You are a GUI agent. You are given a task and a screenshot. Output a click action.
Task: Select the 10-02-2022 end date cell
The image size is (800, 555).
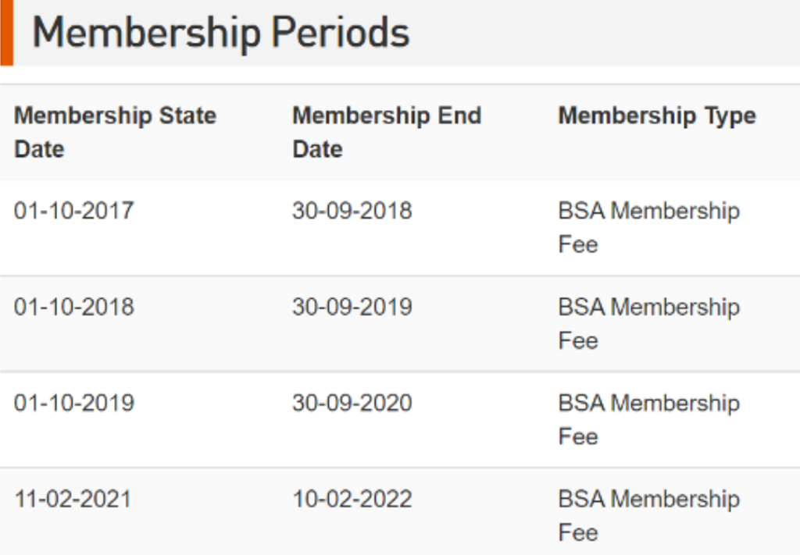point(352,499)
